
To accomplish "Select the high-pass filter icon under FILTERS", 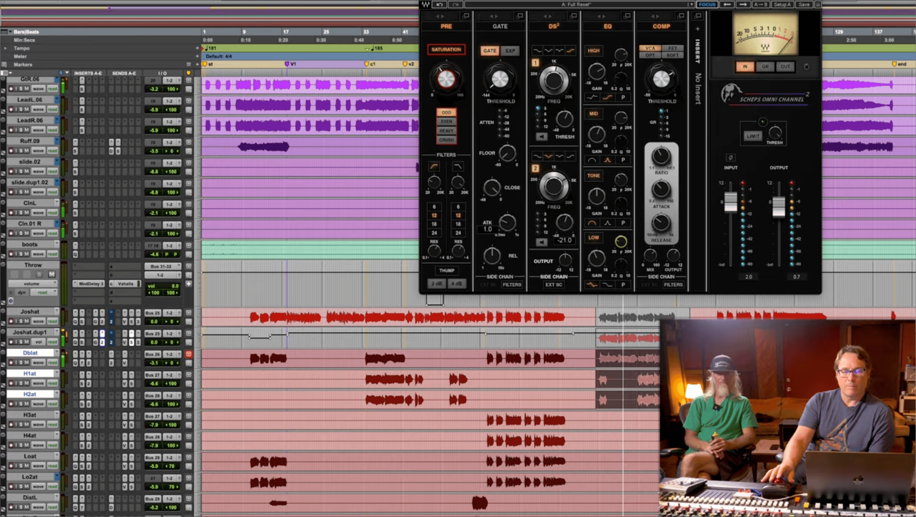I will (x=434, y=166).
